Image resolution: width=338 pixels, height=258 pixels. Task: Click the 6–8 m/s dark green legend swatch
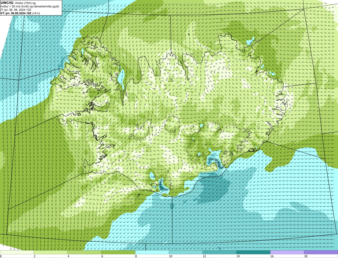[x=118, y=252]
